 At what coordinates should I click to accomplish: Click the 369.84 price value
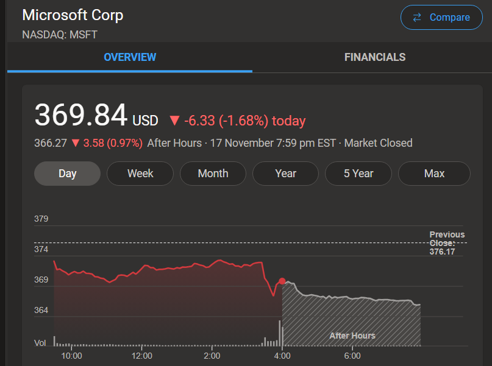81,115
